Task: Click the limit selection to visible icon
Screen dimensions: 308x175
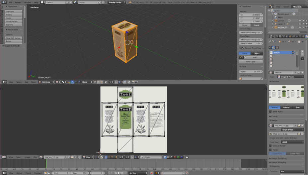Action: (106, 82)
